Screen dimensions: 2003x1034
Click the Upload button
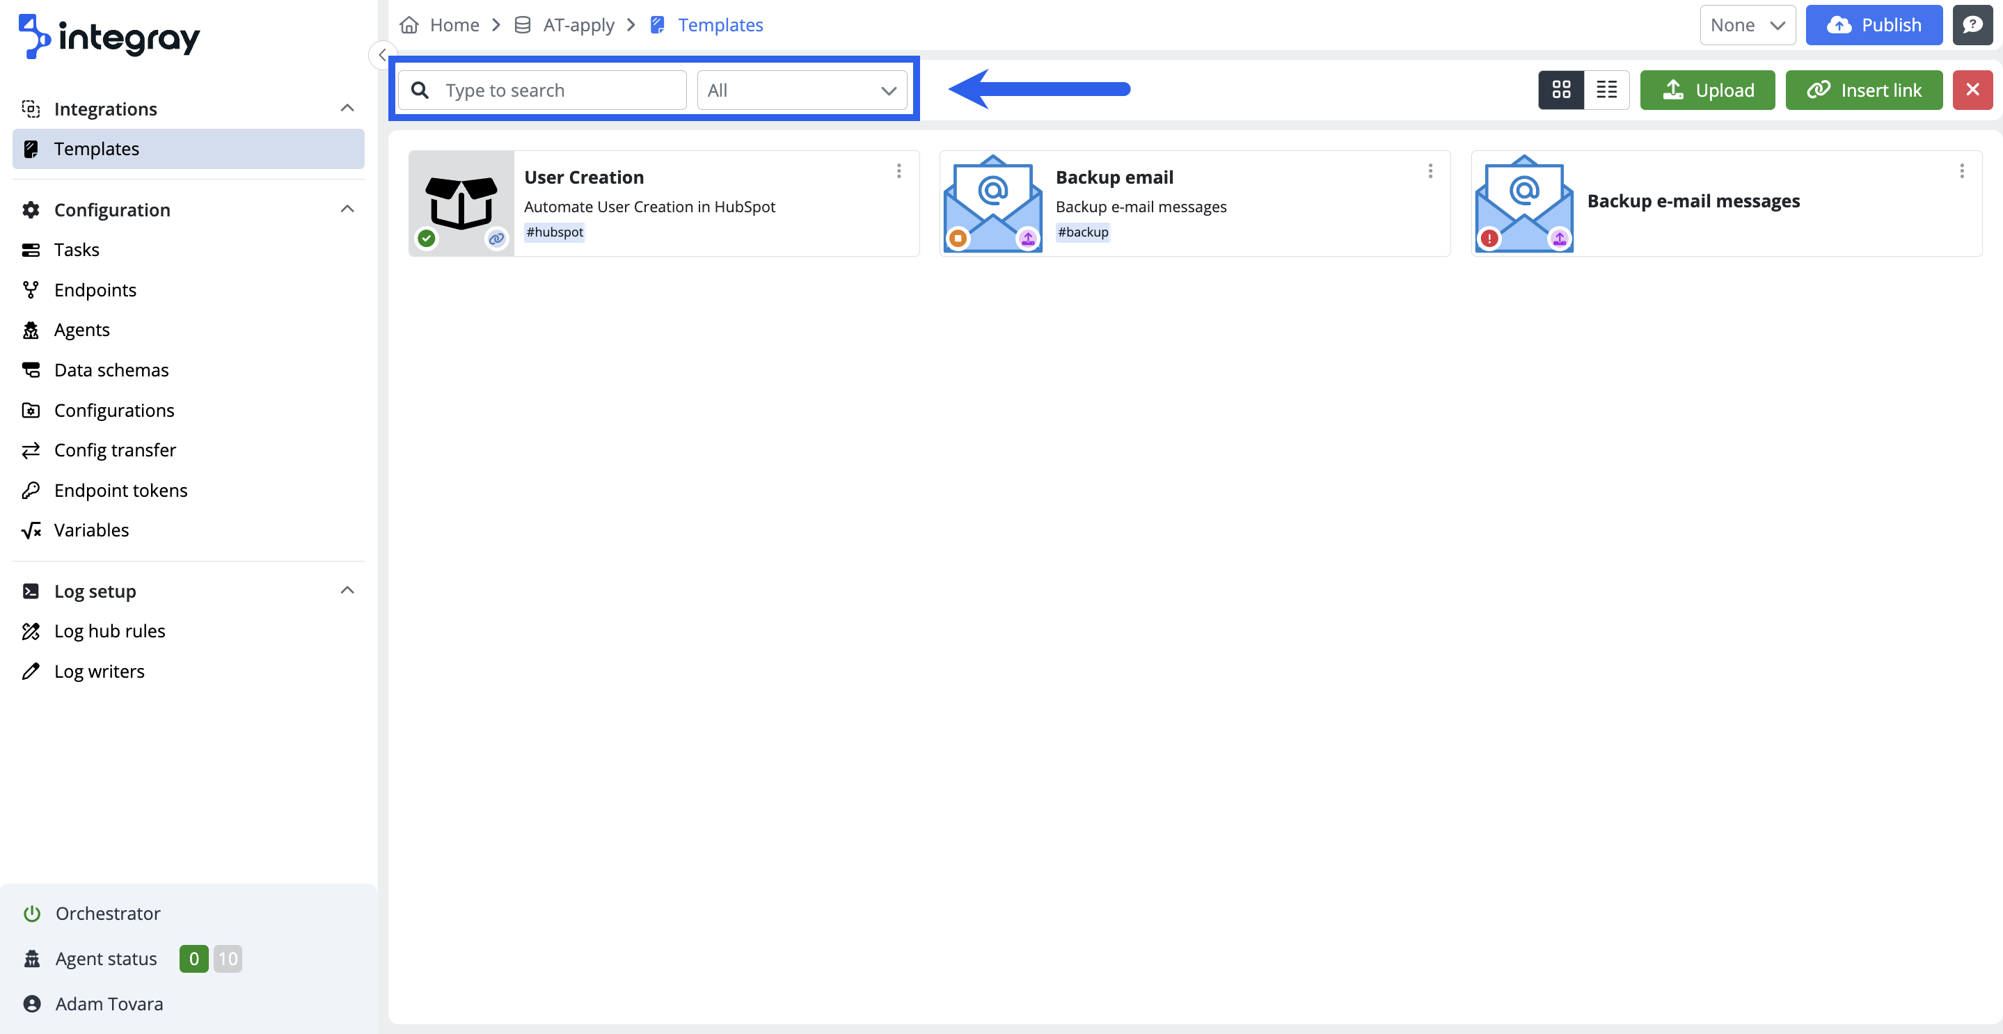tap(1707, 89)
